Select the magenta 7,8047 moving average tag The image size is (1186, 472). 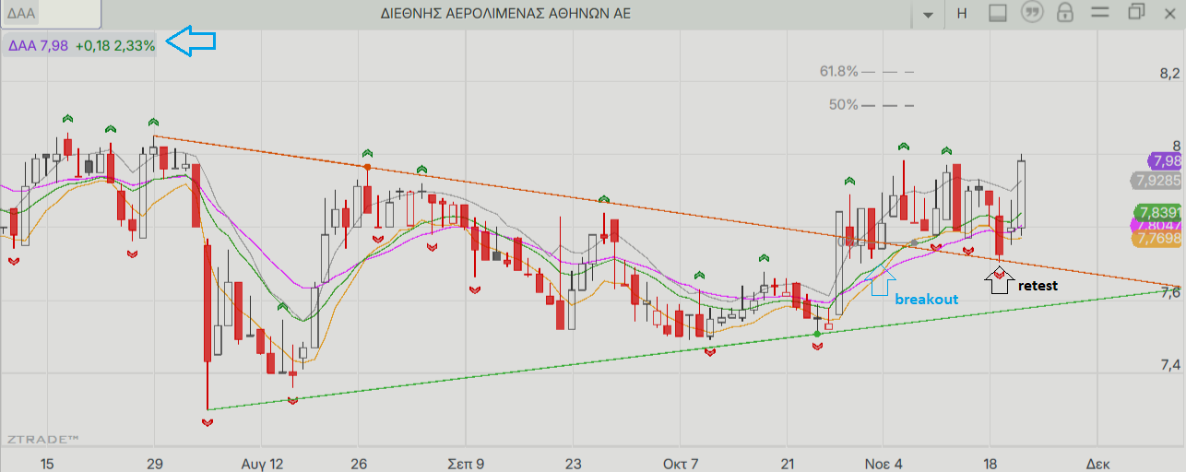click(x=1156, y=224)
